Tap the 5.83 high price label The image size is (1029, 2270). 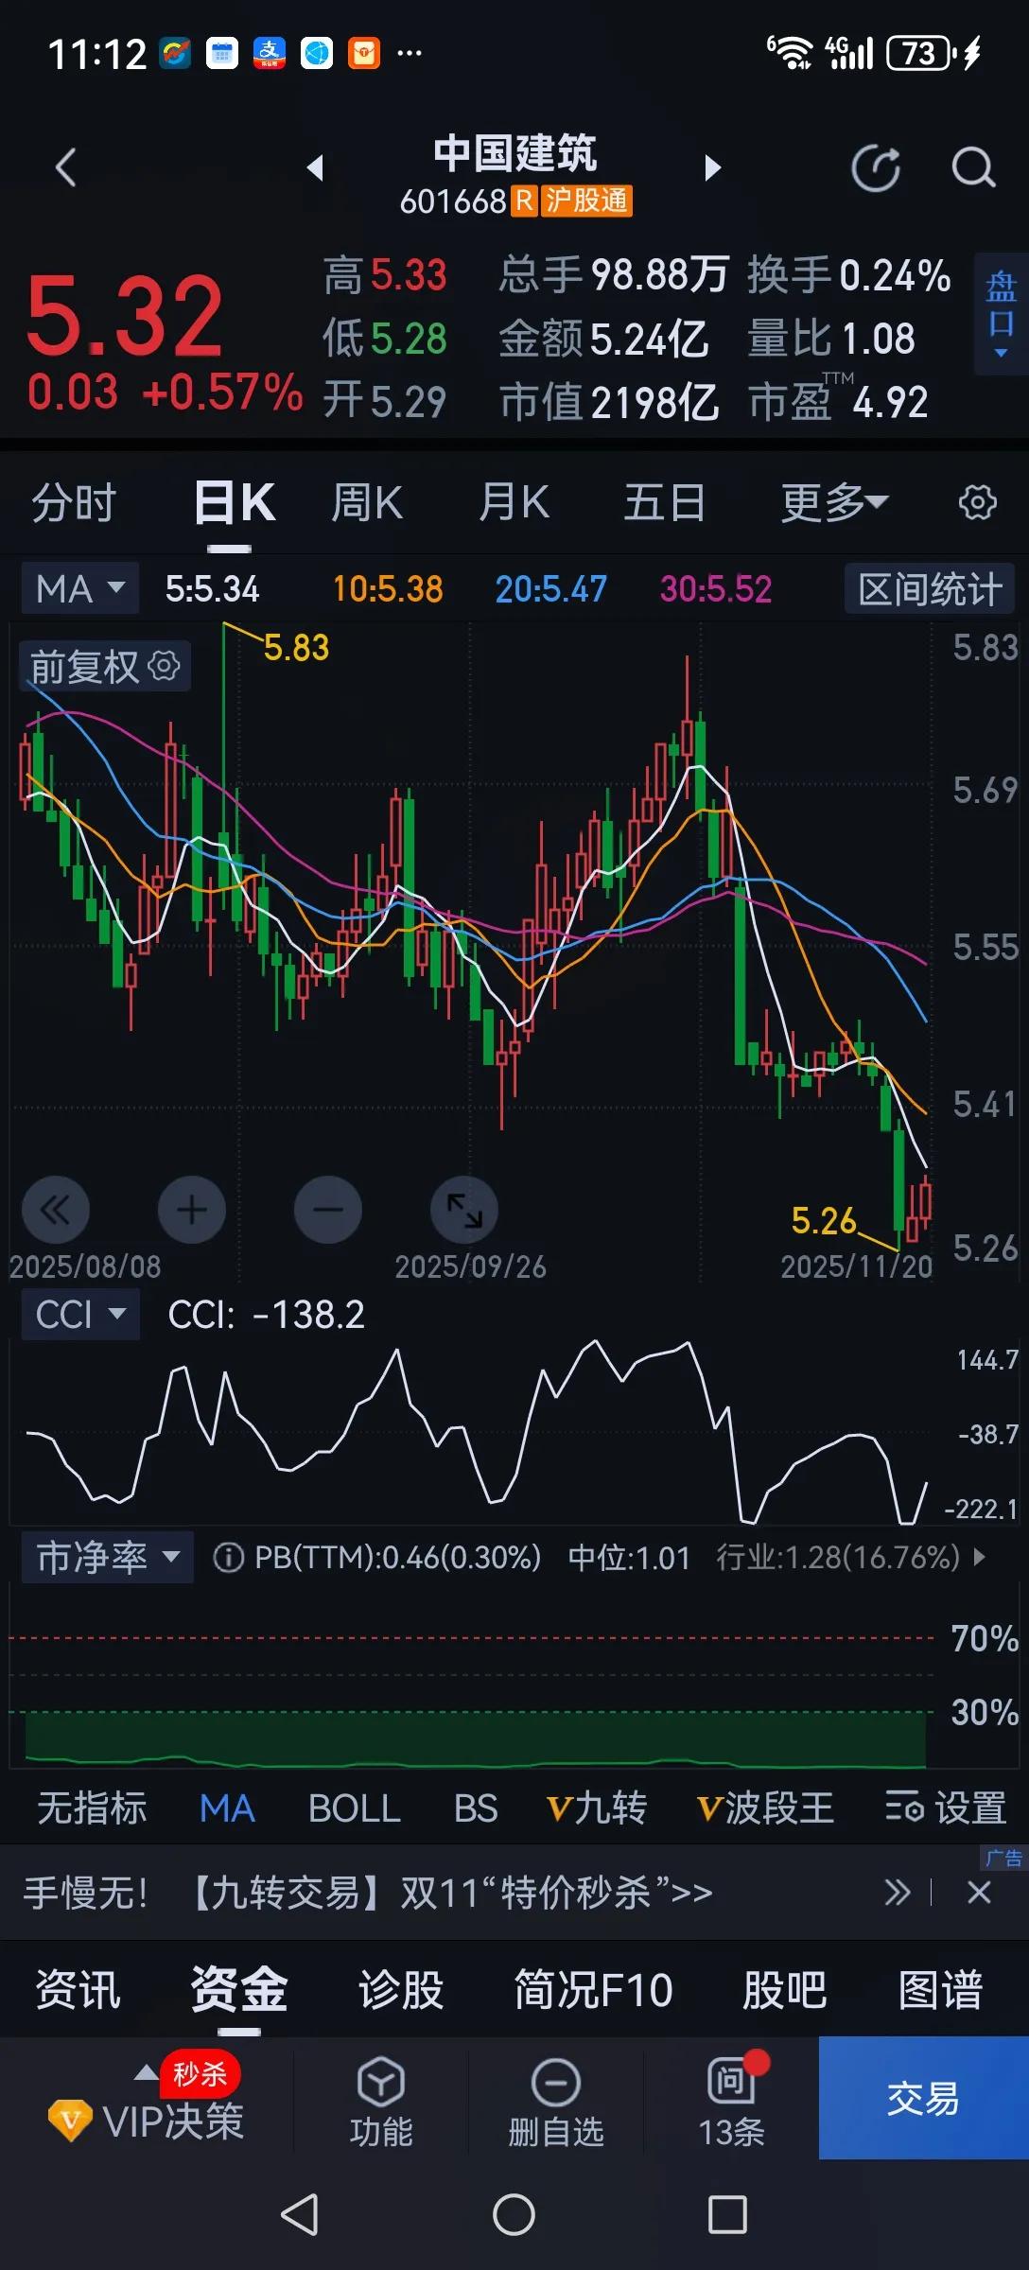[x=296, y=648]
